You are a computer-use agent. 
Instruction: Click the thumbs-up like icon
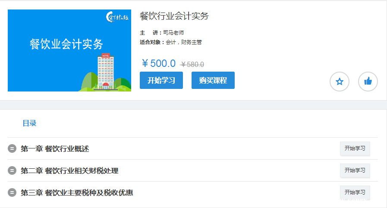[x=368, y=82]
